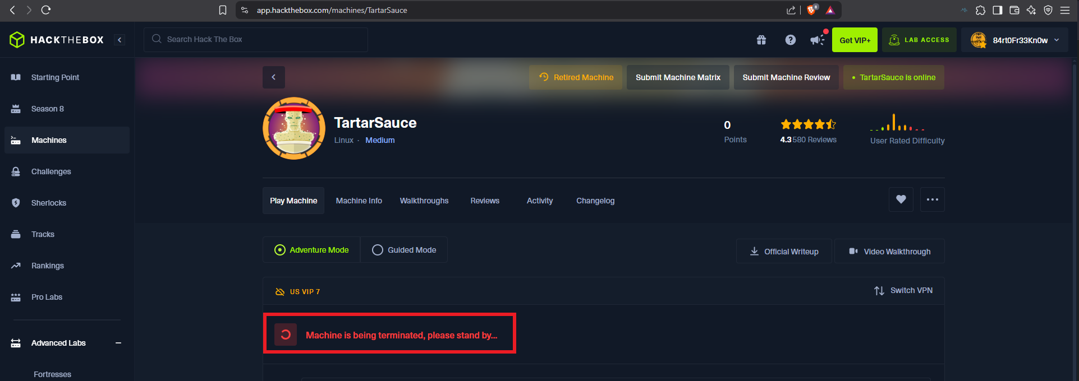Open the Video Walkthrough
Image resolution: width=1079 pixels, height=381 pixels.
pos(889,252)
